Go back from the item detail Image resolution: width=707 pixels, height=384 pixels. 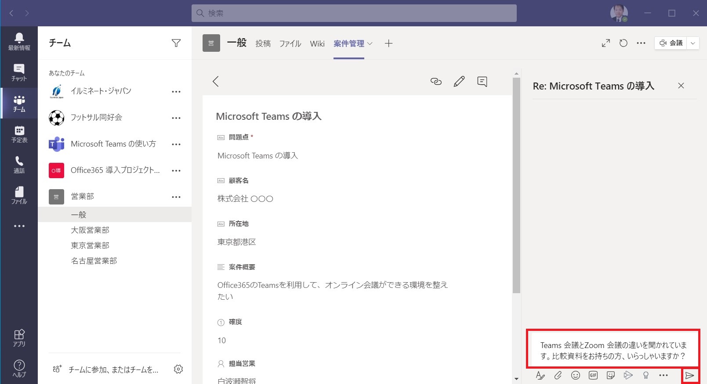215,81
